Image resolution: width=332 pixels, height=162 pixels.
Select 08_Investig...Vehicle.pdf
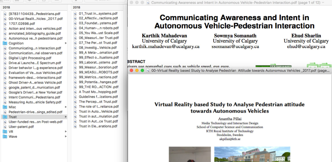click(x=97, y=48)
